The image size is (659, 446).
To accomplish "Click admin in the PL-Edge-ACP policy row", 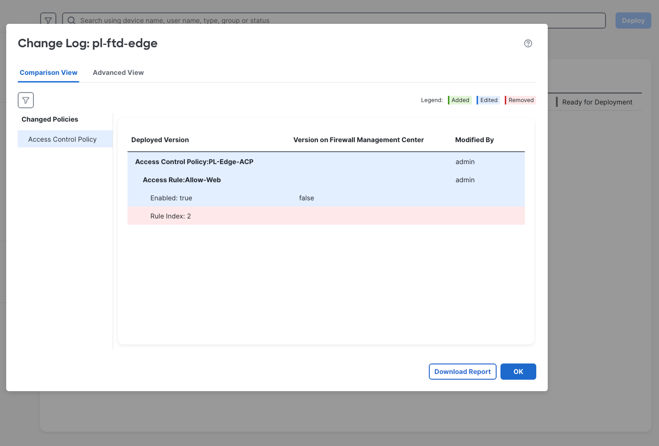I will (x=465, y=162).
